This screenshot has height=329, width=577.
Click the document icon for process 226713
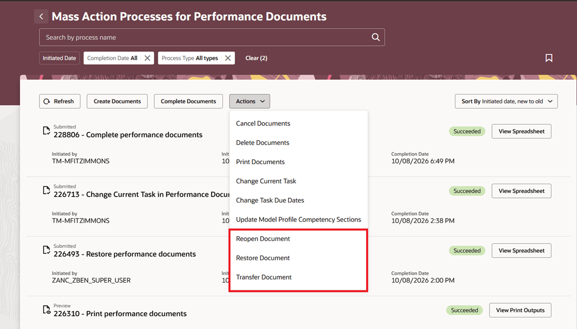coord(46,190)
